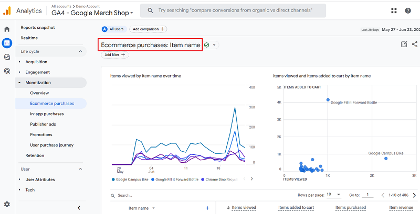Screen dimensions: 420x214
Task: Open the Help question mark icon
Action: tap(408, 10)
